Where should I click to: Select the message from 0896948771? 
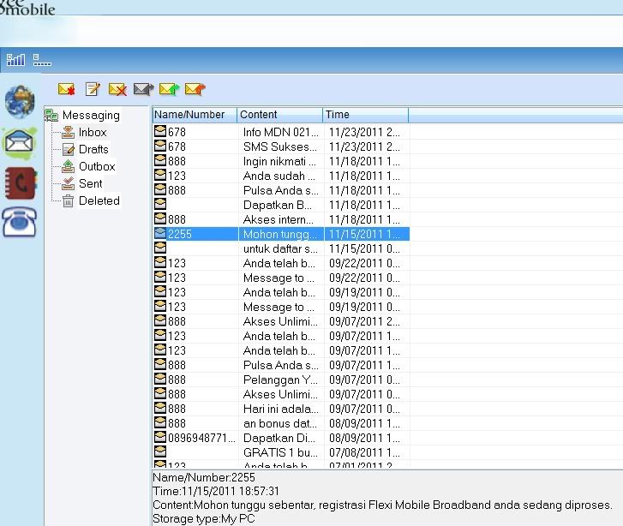click(x=201, y=438)
